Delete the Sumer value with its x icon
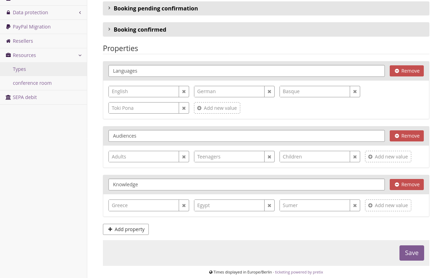 click(x=355, y=205)
